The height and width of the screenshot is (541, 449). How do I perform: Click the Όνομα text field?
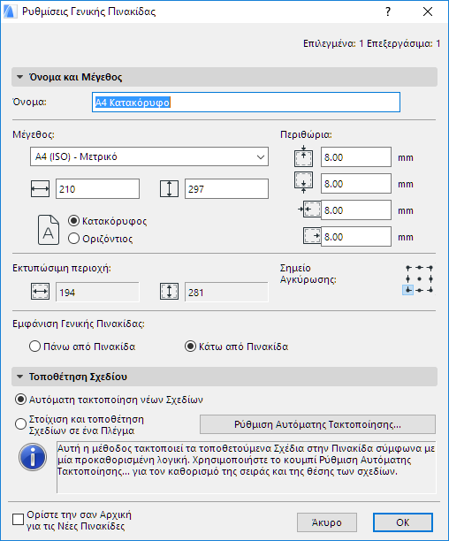coord(246,103)
